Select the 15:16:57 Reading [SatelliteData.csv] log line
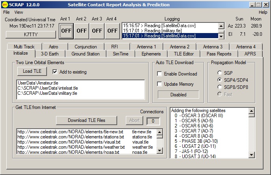The width and height of the screenshot is (271, 175). 170,26
